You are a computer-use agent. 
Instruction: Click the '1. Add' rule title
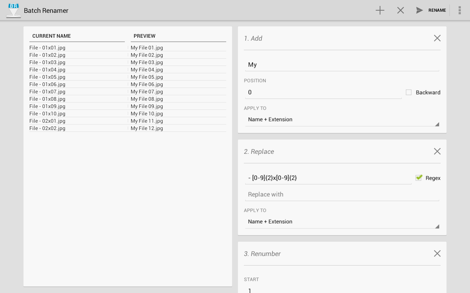253,38
